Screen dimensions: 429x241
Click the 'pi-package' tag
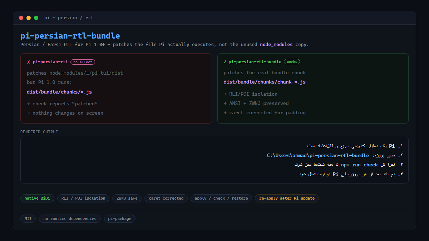click(x=120, y=219)
